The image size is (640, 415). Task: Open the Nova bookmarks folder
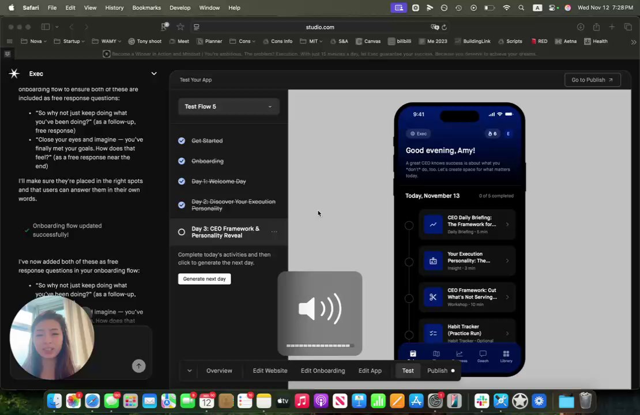33,41
